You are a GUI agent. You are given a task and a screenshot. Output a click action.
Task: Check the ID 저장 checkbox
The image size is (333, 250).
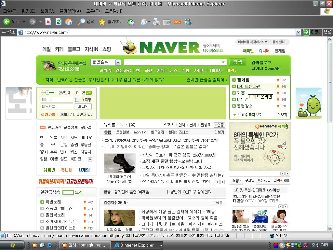pyautogui.click(x=77, y=100)
